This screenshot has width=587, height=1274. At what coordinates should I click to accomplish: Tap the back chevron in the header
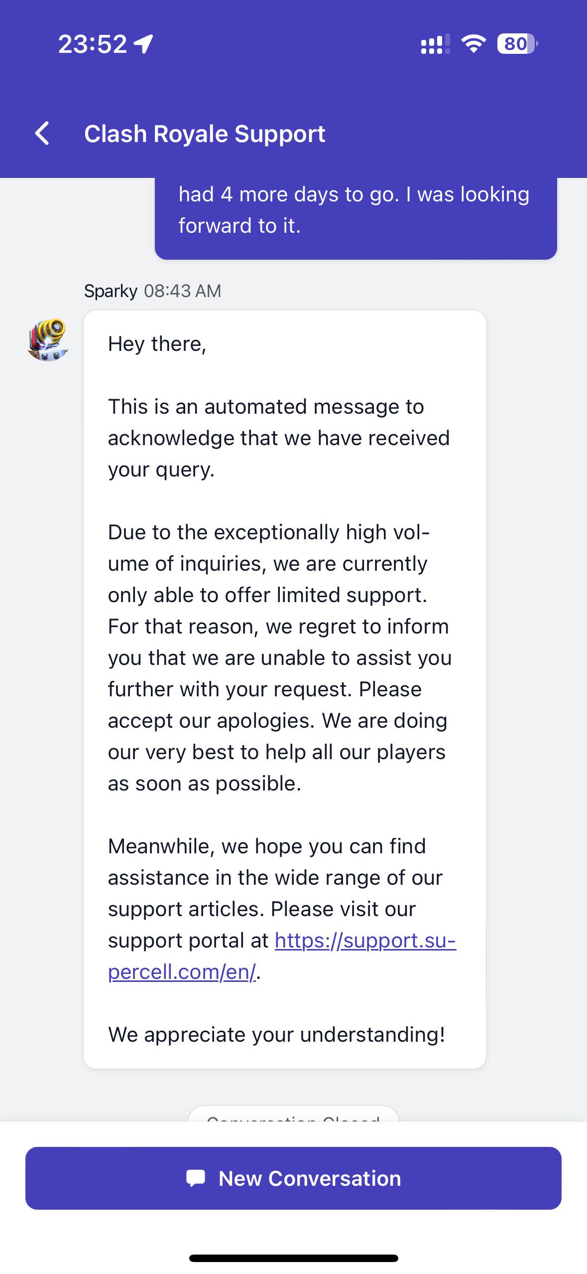point(42,133)
